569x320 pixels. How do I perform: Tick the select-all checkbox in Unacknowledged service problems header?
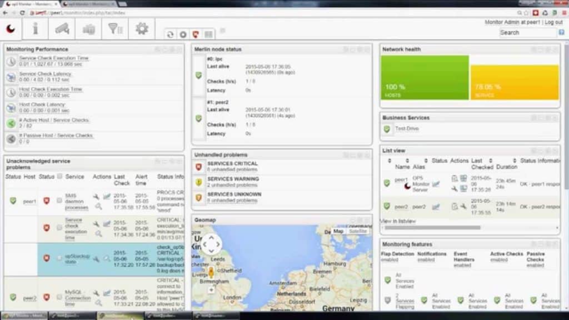pos(59,177)
